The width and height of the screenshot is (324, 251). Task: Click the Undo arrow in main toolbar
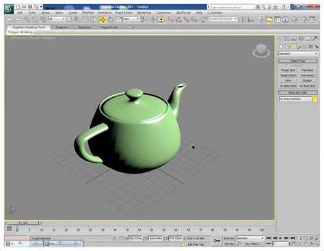point(10,20)
